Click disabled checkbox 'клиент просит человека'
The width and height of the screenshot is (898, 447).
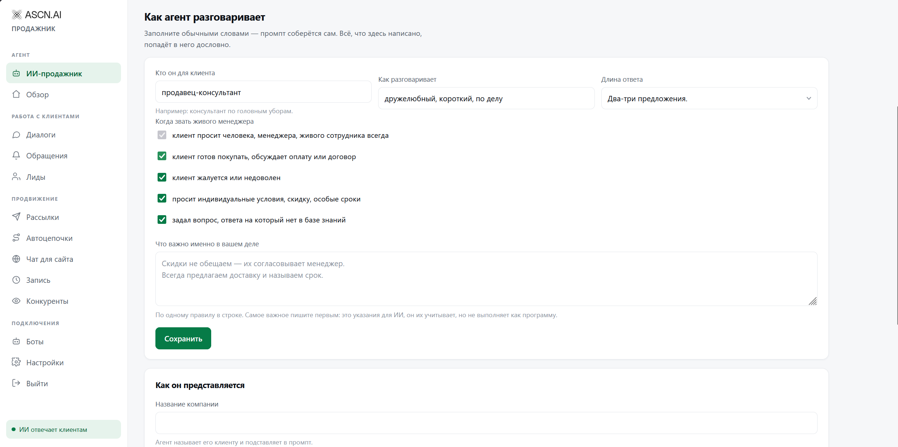click(x=162, y=135)
